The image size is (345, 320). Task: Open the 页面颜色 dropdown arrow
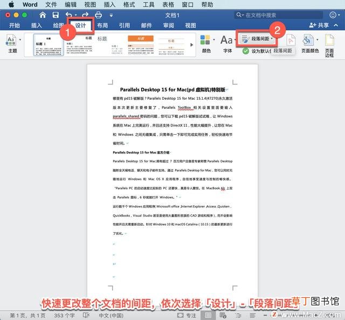click(318, 40)
